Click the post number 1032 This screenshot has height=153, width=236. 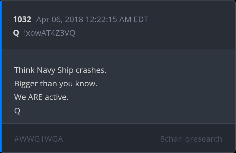click(22, 20)
